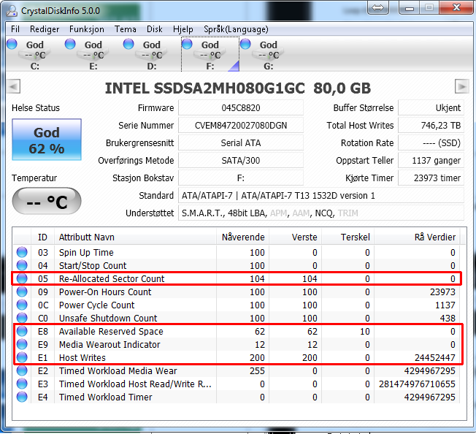Select the Available Reserved Space attribute name

tap(111, 332)
